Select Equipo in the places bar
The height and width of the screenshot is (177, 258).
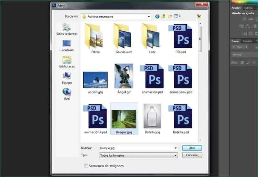pyautogui.click(x=67, y=77)
